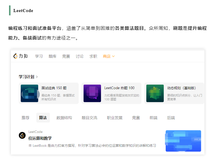Image resolution: width=218 pixels, height=166 pixels.
Task: Click description 力扣最受刷题发烧友欢迎的 100 道题
Action: click(122, 97)
